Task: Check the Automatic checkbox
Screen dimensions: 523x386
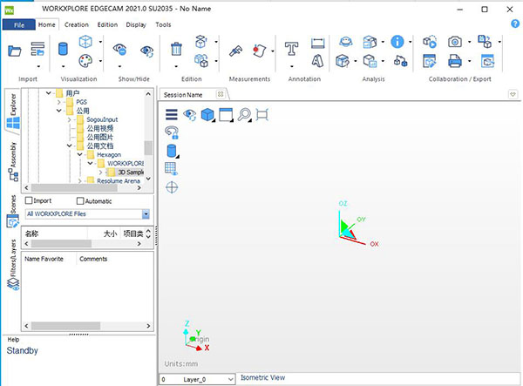Action: [80, 200]
